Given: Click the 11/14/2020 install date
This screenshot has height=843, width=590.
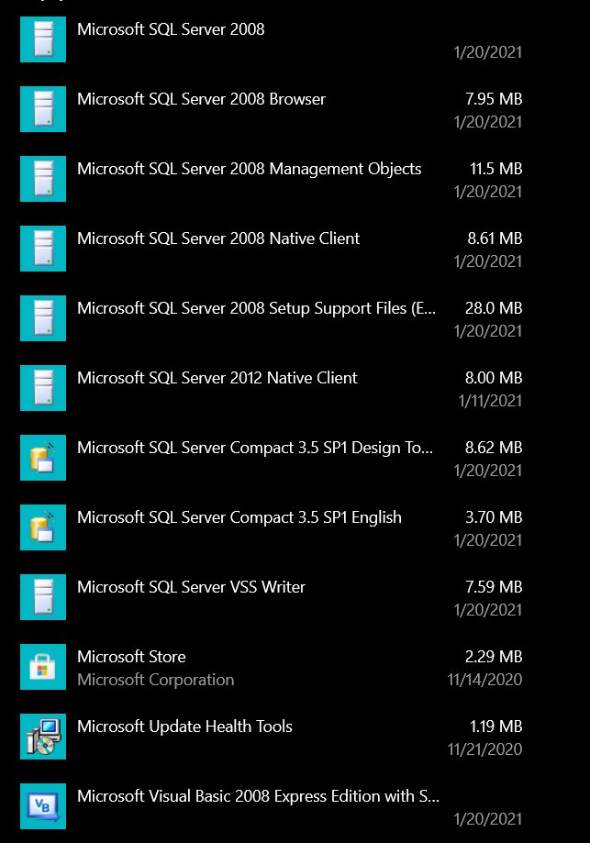Looking at the screenshot, I should tap(484, 680).
